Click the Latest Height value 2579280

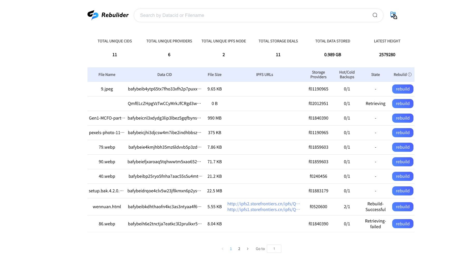point(387,55)
